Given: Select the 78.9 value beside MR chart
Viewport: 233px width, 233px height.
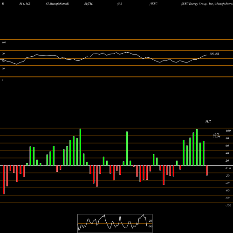Looking at the screenshot, I should pyautogui.click(x=216, y=134).
